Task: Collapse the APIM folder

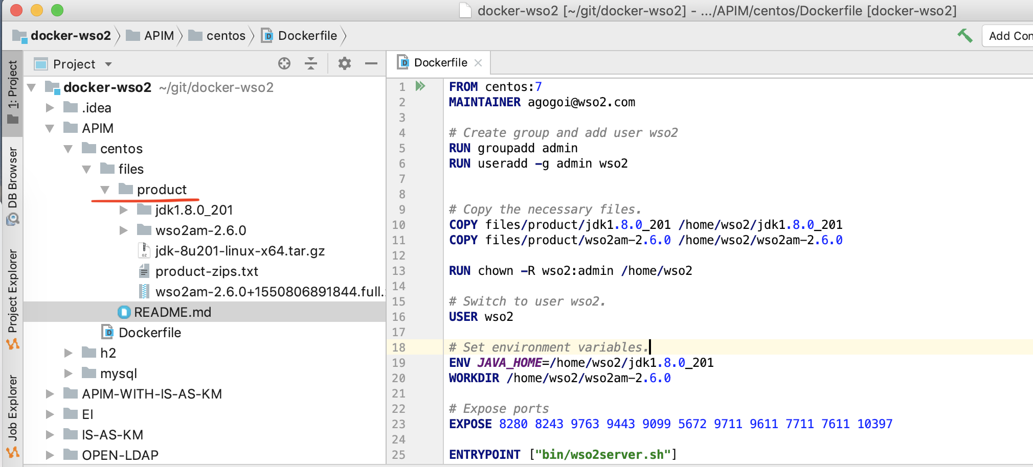Action: point(50,128)
